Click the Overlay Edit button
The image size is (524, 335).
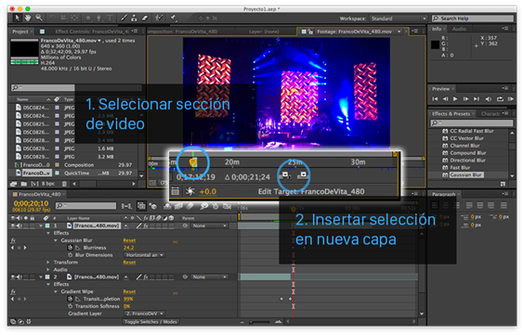pyautogui.click(x=303, y=175)
